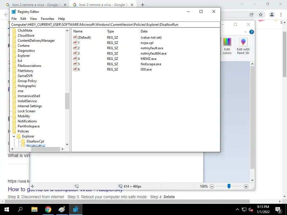This screenshot has height=215, width=287.
Task: Select the Lock Screen key
Action: 26,111
